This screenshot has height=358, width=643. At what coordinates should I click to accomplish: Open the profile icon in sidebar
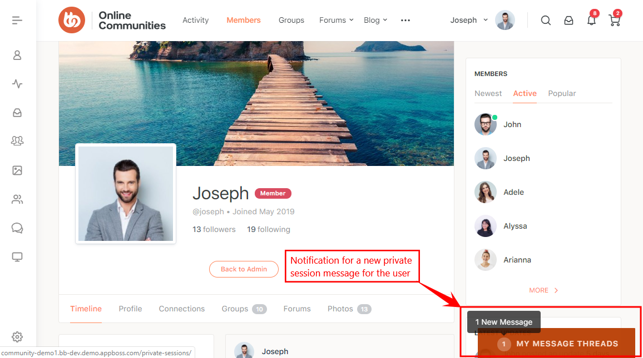[17, 55]
